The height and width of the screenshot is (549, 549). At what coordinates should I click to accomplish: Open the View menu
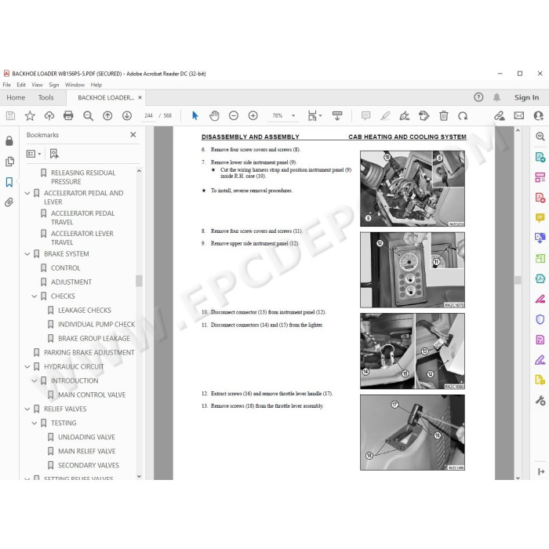tap(37, 85)
